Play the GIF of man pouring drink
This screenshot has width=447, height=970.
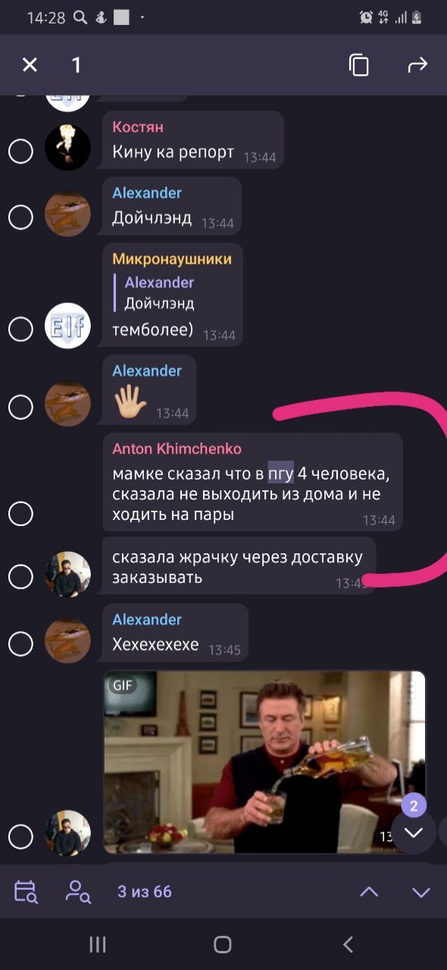pos(264,762)
